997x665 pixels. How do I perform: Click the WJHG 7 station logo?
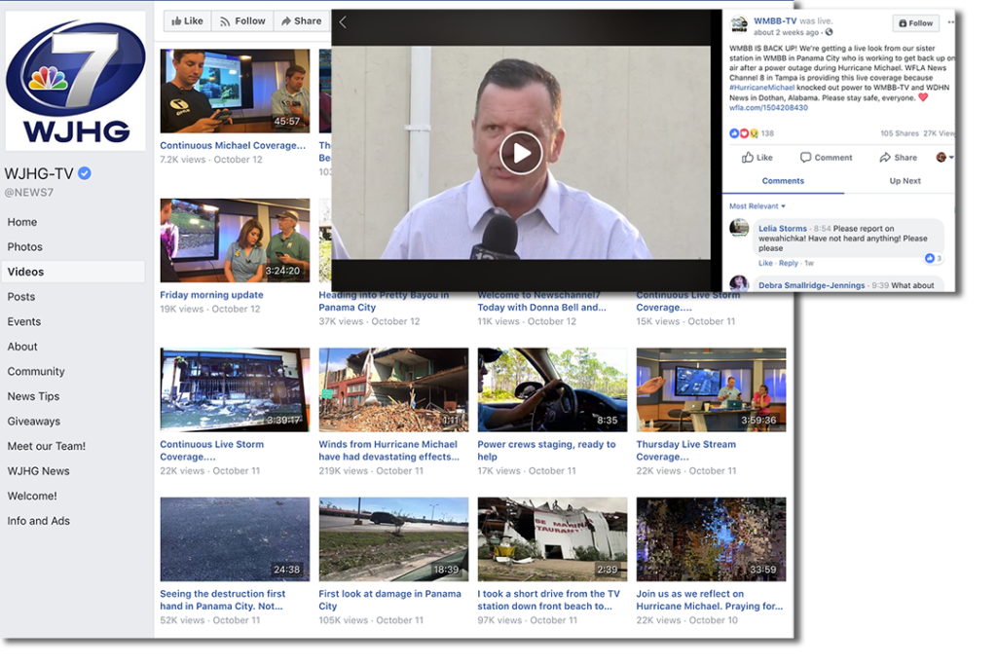(75, 82)
